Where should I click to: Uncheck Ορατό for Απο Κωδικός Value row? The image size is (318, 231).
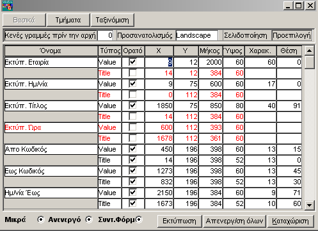pos(132,149)
